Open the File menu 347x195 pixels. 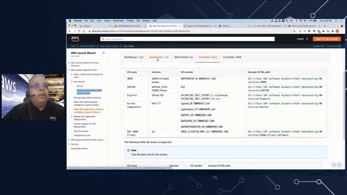click(x=86, y=21)
